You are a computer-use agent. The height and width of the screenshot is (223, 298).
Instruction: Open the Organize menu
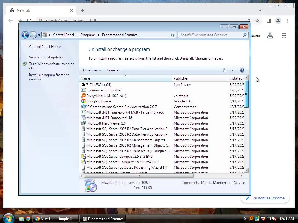click(92, 70)
